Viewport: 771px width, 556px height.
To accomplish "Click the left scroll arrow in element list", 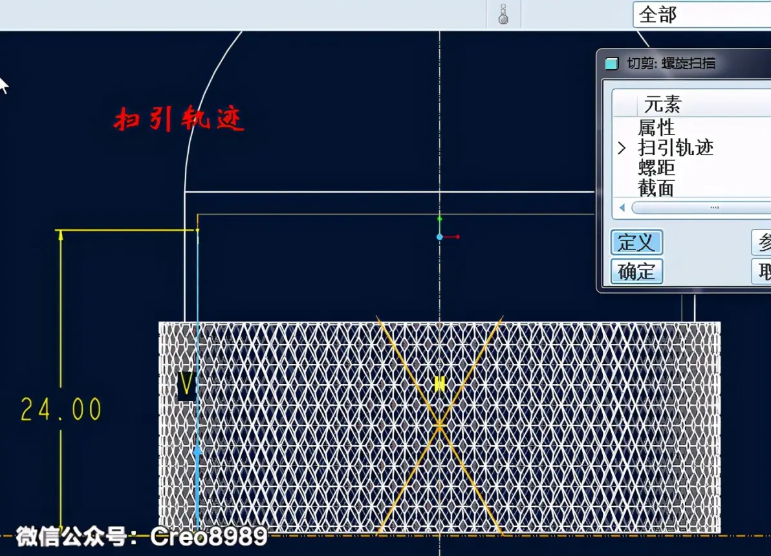I will tap(622, 208).
